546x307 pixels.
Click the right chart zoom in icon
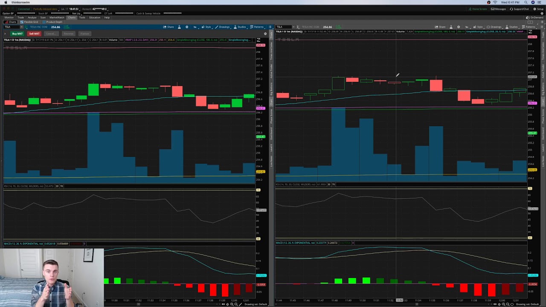[503, 304]
